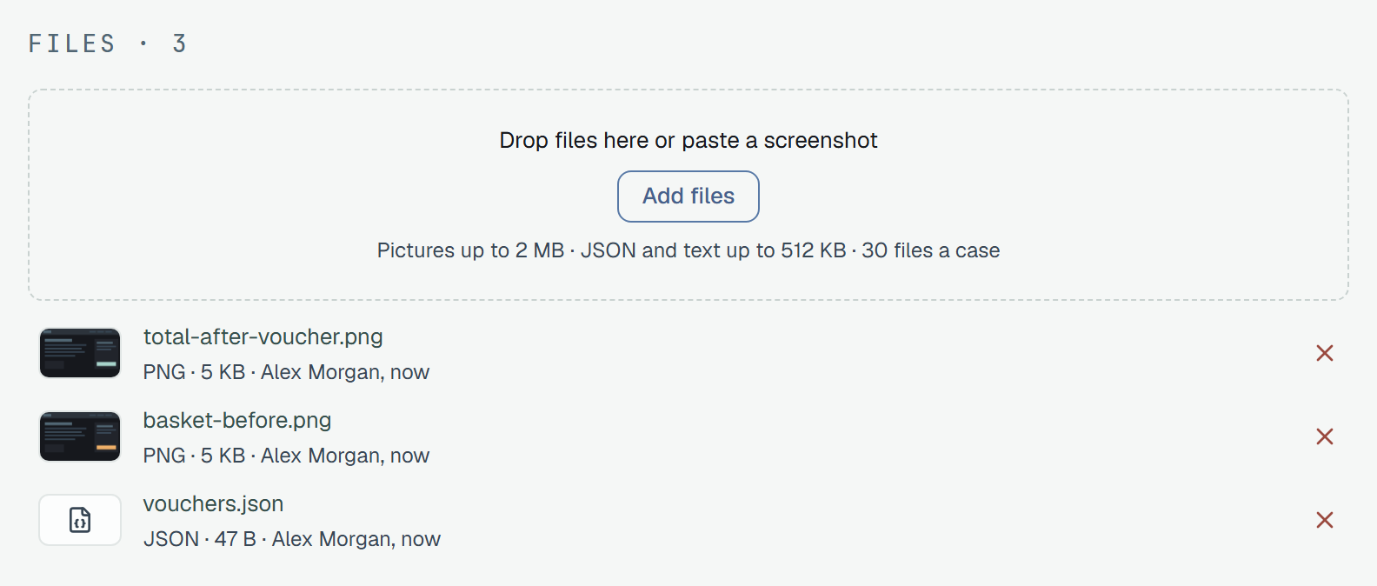Click the metadata line under basket-before.png

287,456
